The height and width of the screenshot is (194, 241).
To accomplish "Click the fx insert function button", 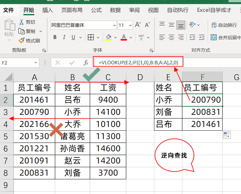I will pyautogui.click(x=86, y=63).
